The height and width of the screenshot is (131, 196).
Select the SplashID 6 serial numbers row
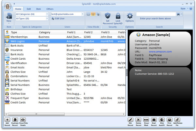click(x=65, y=81)
